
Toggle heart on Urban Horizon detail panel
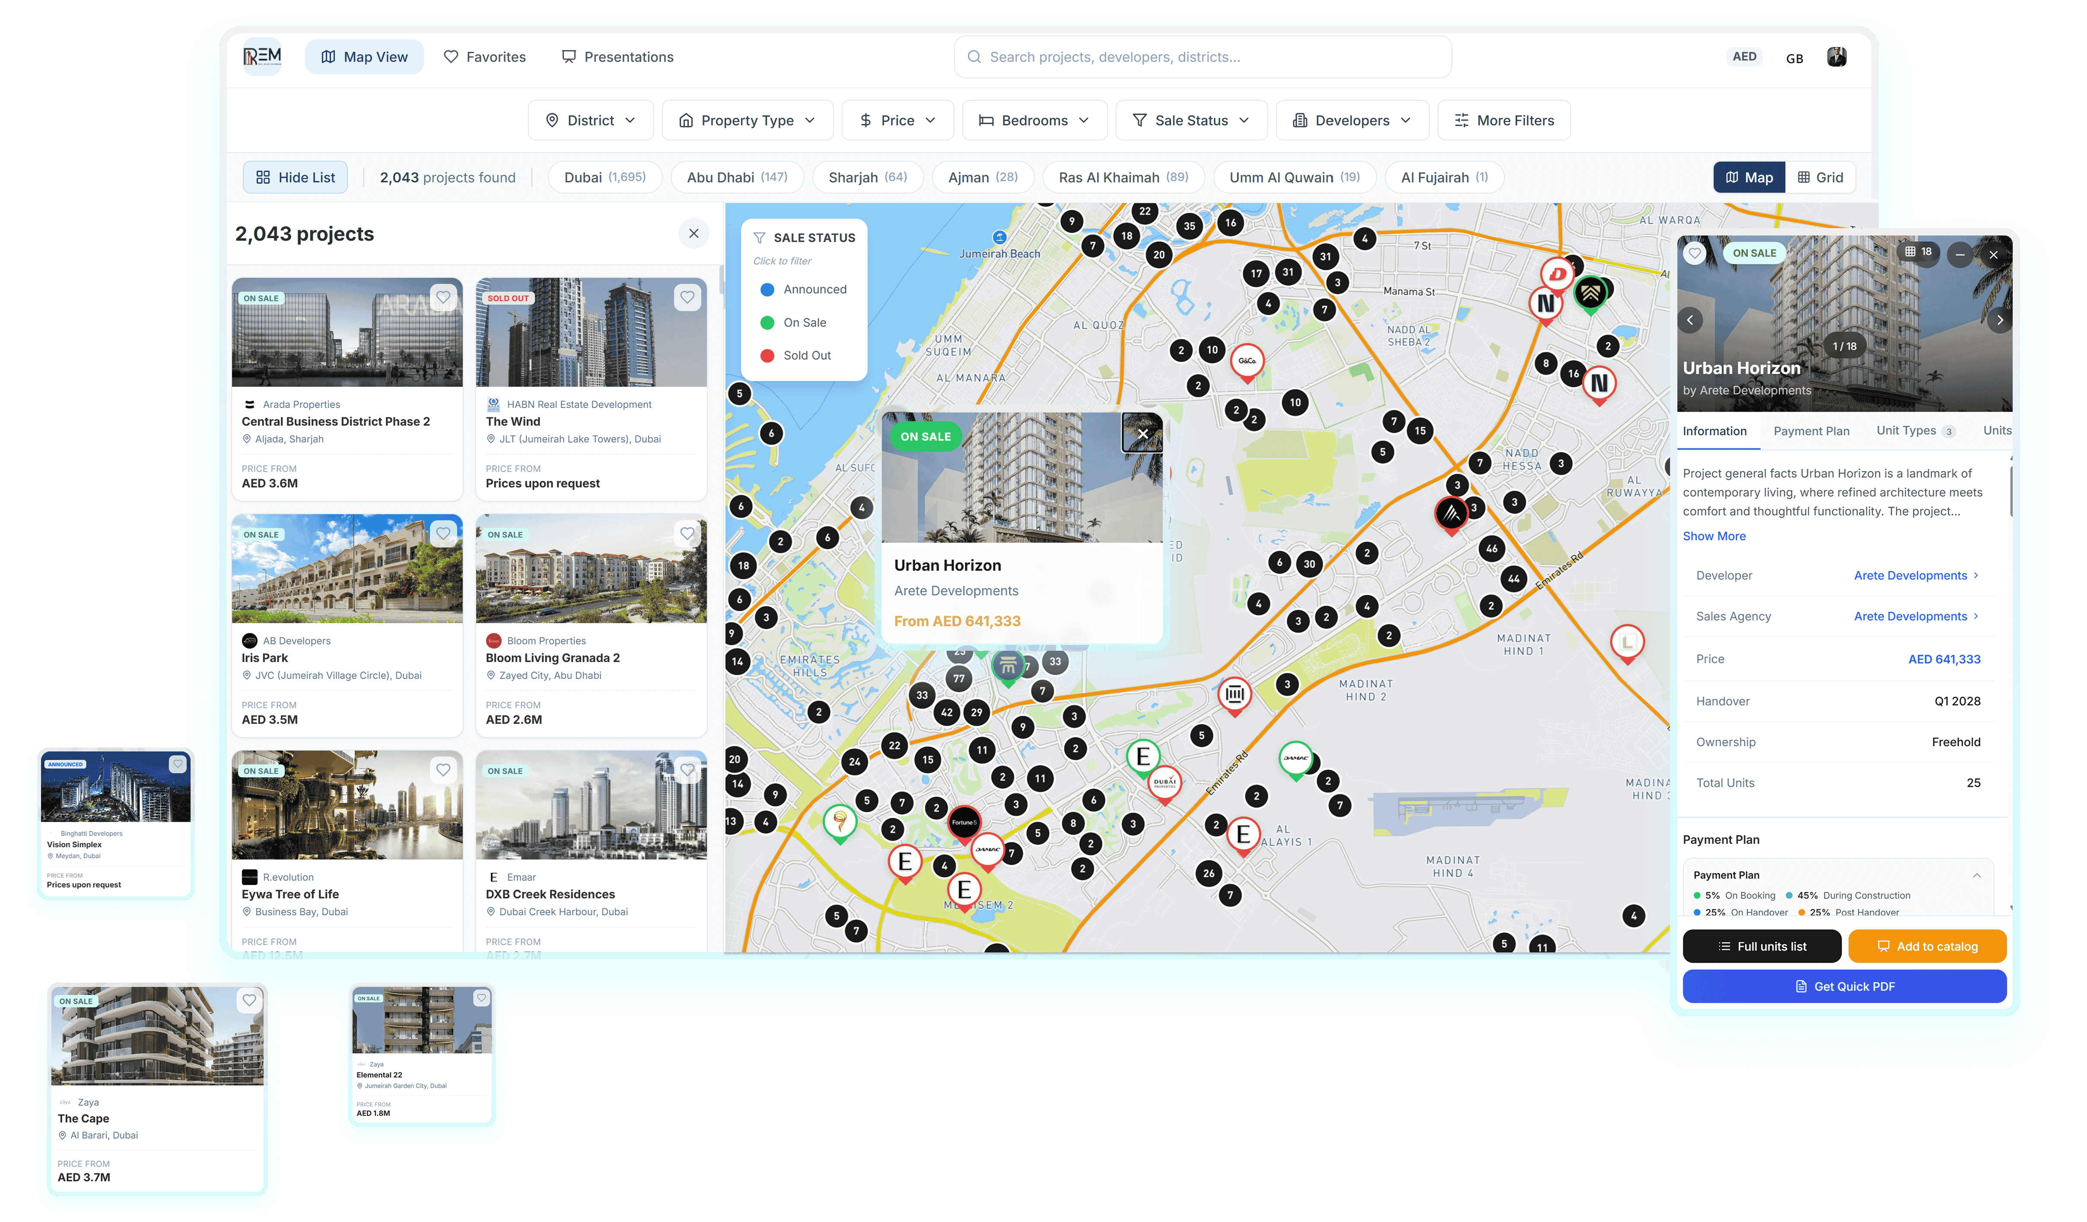coord(1695,254)
